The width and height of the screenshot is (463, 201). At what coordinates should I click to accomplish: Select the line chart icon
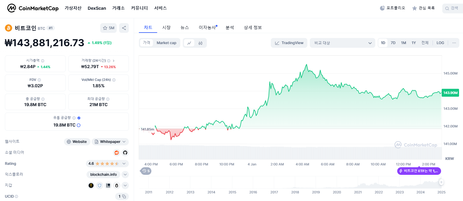[189, 43]
